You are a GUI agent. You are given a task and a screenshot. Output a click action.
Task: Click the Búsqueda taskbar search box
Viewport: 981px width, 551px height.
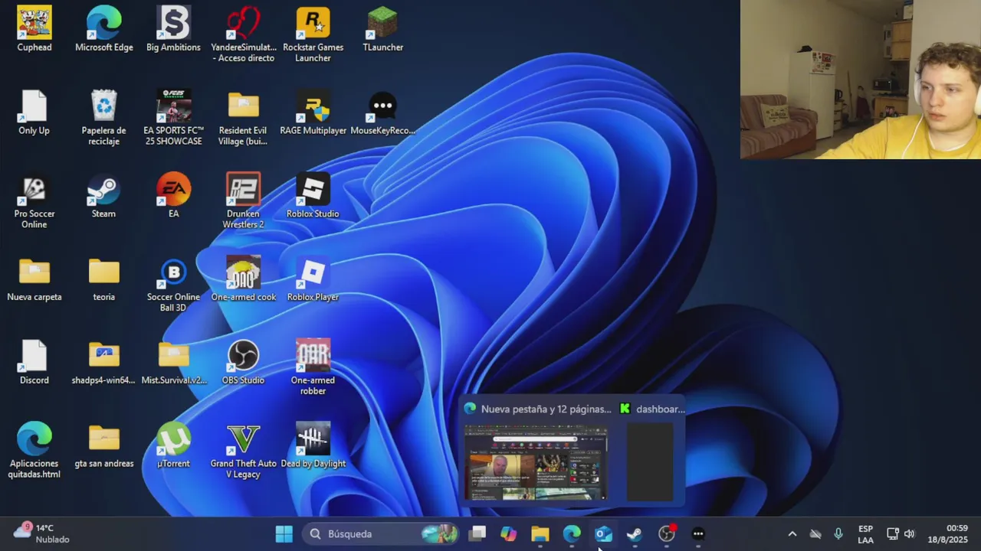click(381, 534)
